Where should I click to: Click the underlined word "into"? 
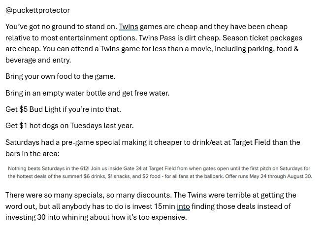click(183, 206)
